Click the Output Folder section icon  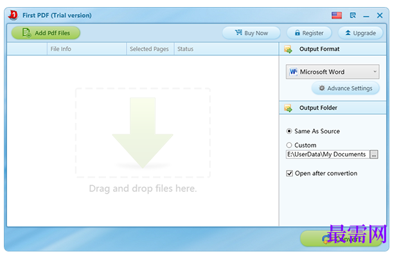[288, 108]
